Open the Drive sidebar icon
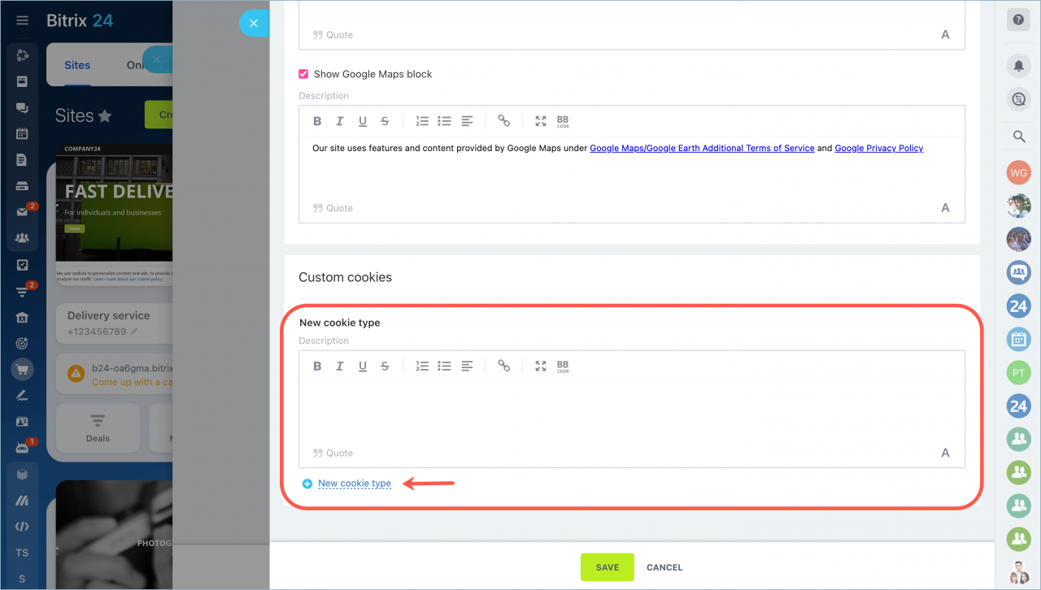 [22, 186]
